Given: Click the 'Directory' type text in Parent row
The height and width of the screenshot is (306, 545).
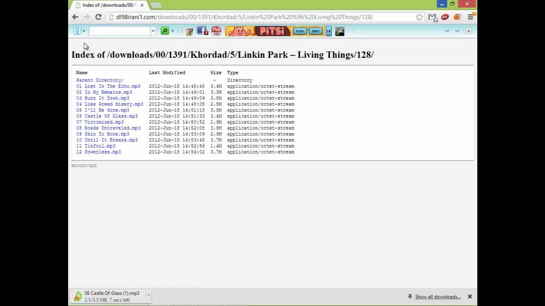Looking at the screenshot, I should click(x=240, y=80).
